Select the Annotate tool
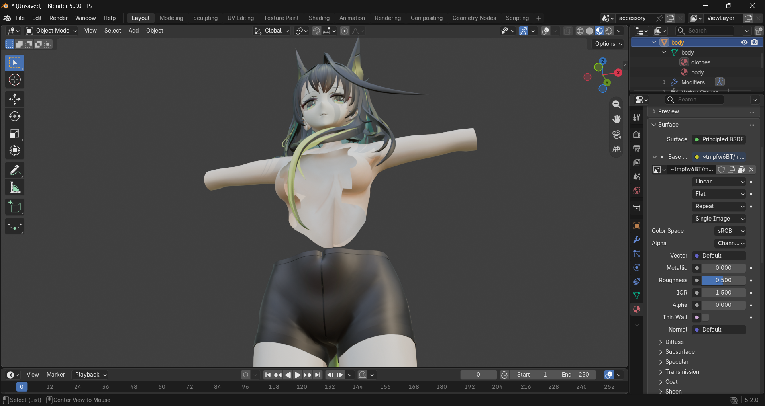The width and height of the screenshot is (765, 406). (15, 170)
